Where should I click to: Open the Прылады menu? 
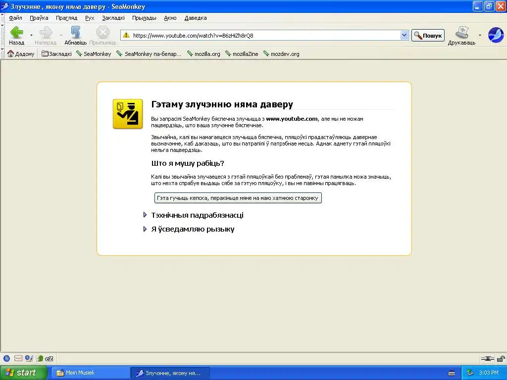point(144,18)
